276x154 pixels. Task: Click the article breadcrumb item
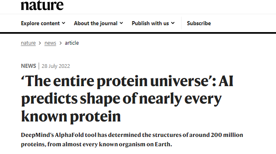(x=72, y=43)
